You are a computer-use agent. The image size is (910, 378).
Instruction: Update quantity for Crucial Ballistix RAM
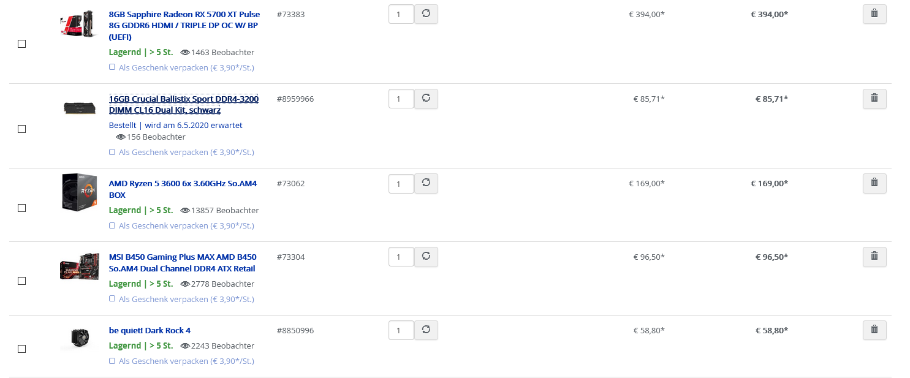coord(426,99)
